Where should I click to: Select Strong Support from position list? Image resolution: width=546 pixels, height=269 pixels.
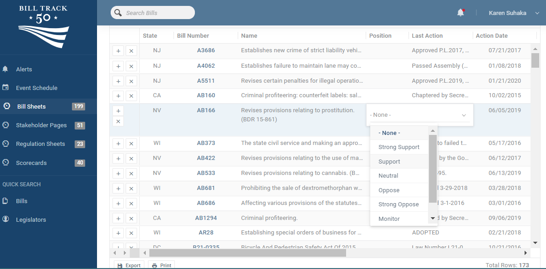(x=398, y=147)
